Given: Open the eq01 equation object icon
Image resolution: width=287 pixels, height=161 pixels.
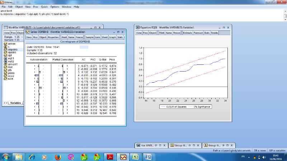Looking at the screenshot, I should 5,58.
